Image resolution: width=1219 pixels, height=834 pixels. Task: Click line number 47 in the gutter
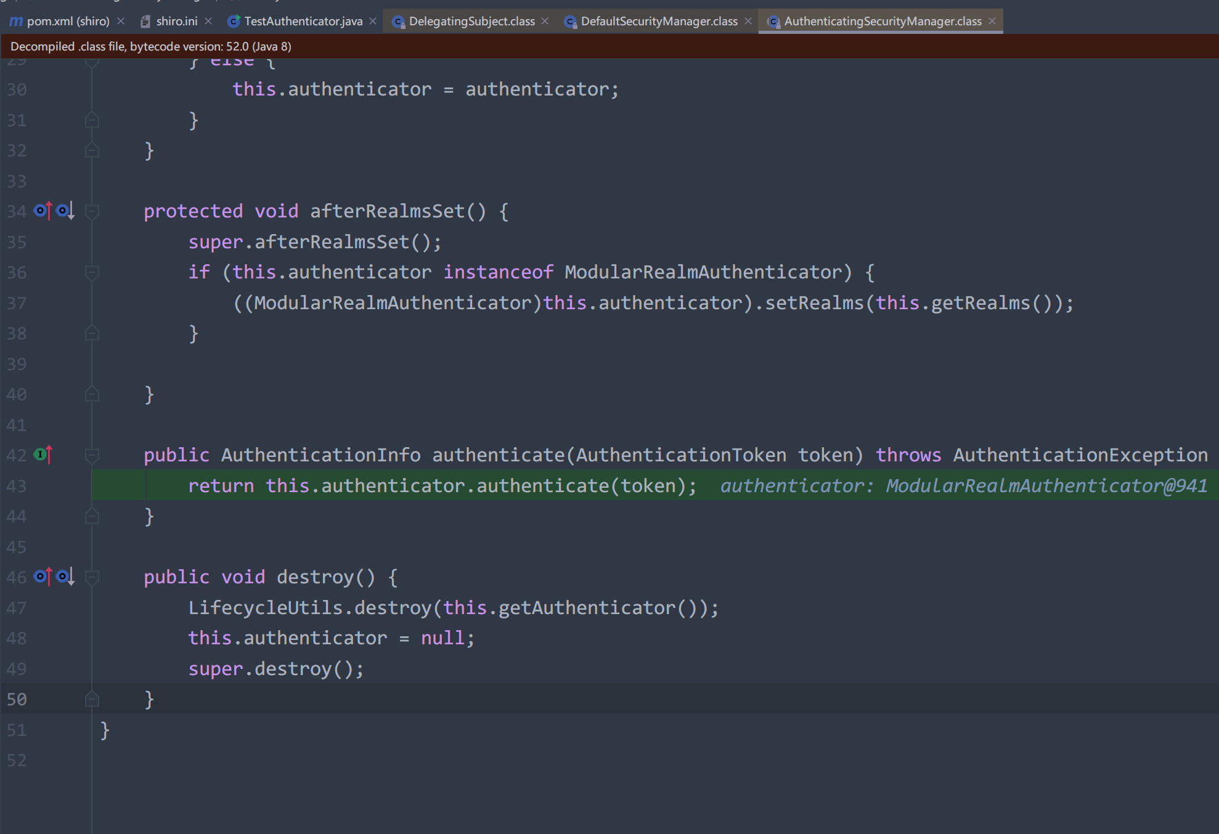17,608
